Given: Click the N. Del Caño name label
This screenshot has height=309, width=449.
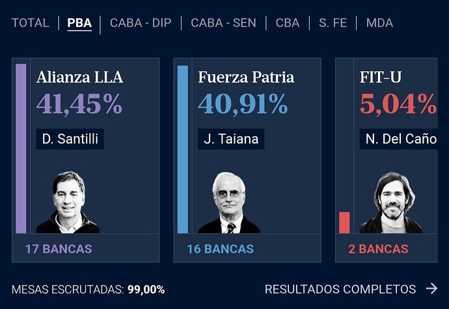Looking at the screenshot, I should click(398, 138).
